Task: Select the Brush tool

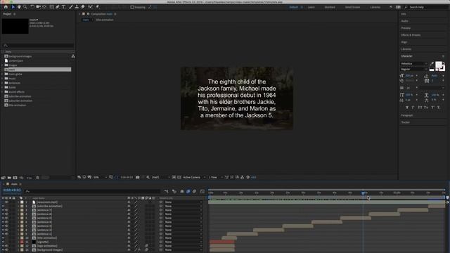Action: click(71, 7)
